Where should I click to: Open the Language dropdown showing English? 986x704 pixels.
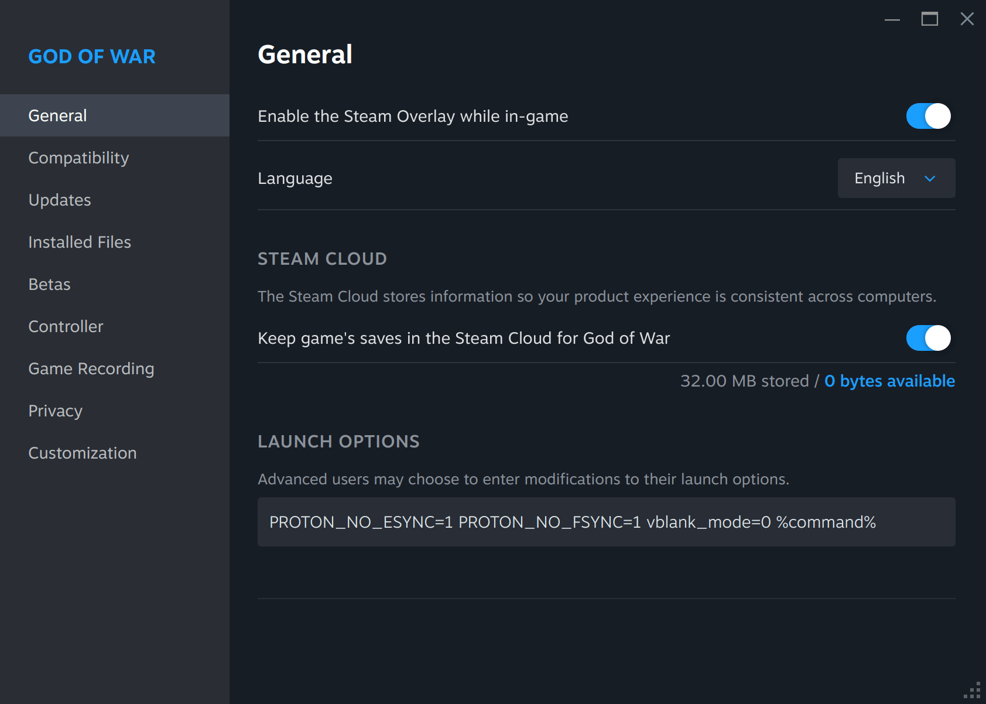[x=896, y=178]
